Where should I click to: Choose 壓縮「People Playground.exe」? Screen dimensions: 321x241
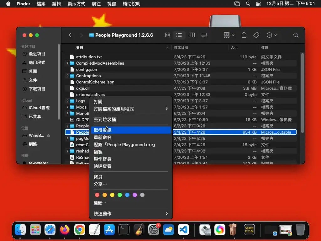131,144
